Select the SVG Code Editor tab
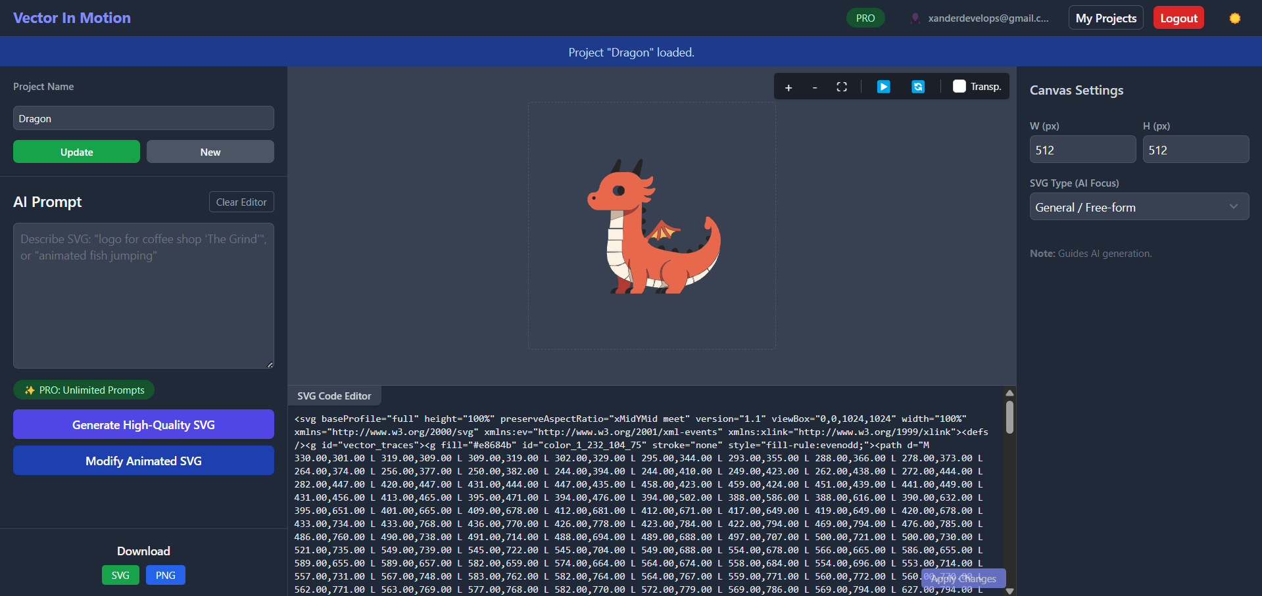 coord(335,396)
